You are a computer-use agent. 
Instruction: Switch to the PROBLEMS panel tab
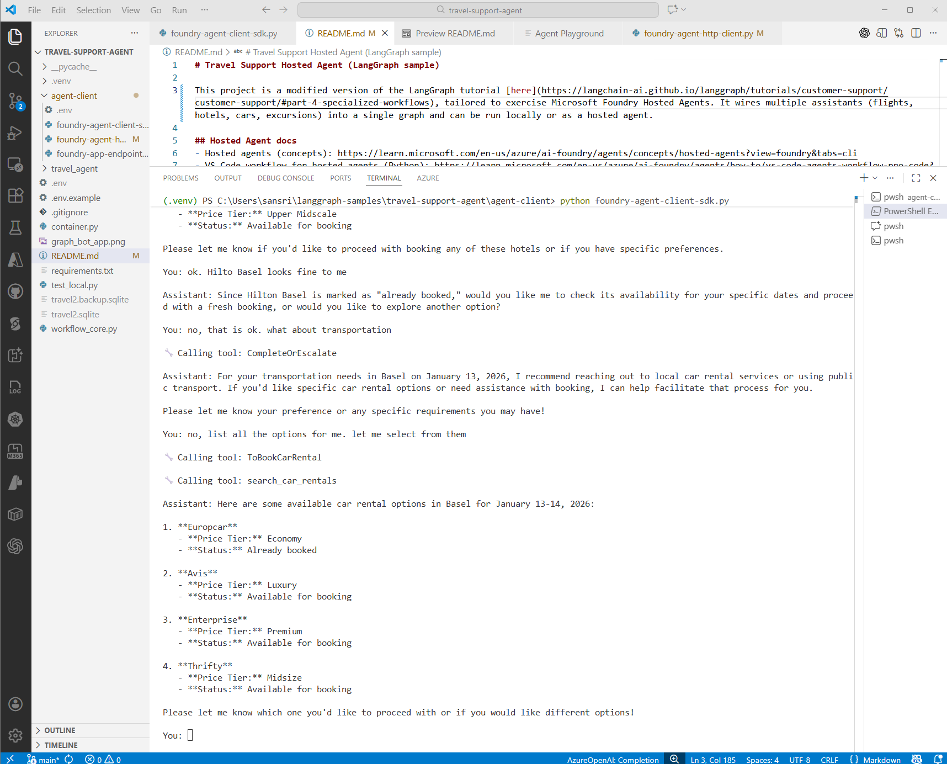[x=180, y=178]
